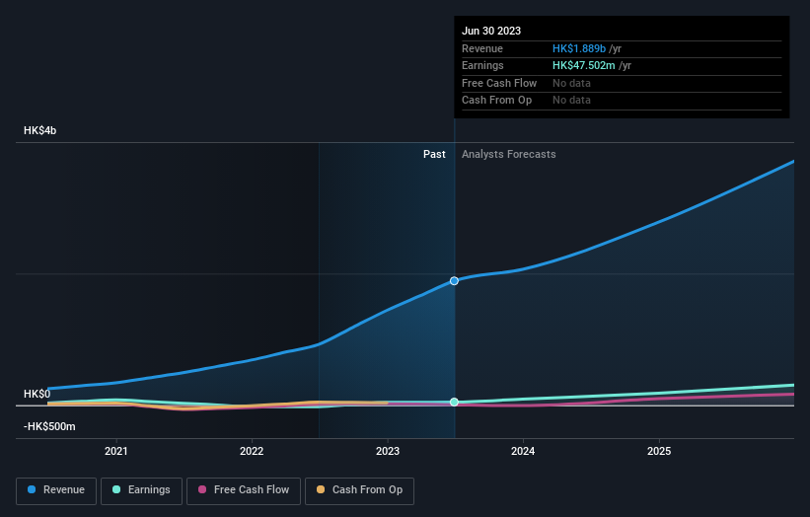This screenshot has width=810, height=517.
Task: Click the Revenue label in tooltip
Action: (x=482, y=48)
